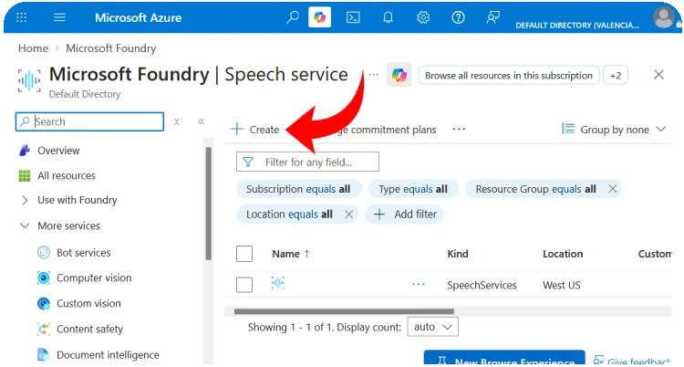
Task: Click the Speech service waveform icon
Action: [x=29, y=80]
